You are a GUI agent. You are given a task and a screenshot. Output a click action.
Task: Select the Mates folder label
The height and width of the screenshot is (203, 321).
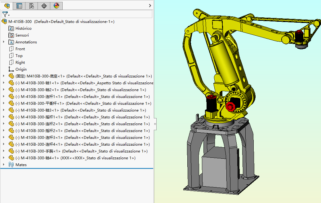pyautogui.click(x=21, y=165)
